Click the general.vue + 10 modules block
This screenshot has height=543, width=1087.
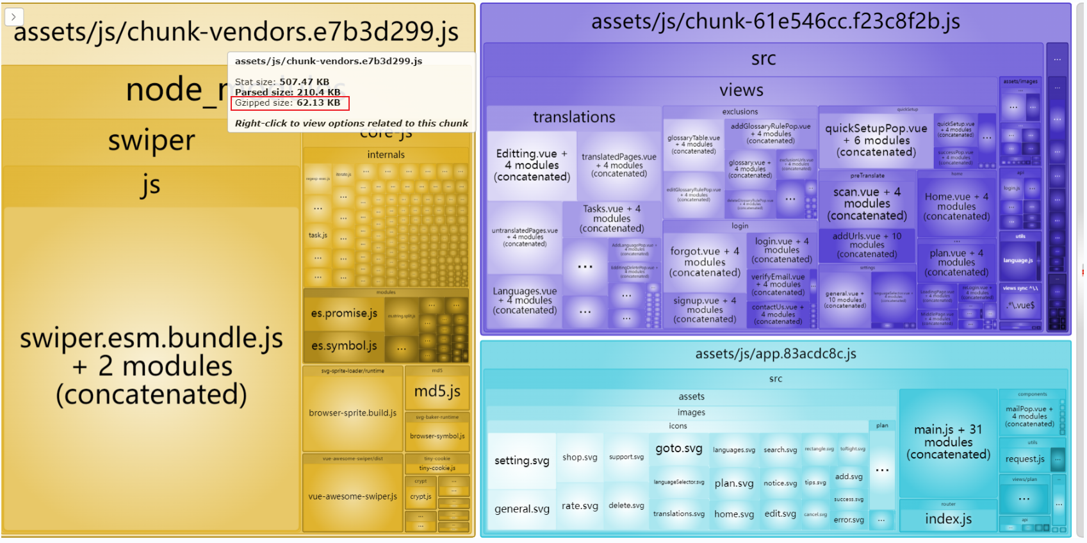pos(845,300)
